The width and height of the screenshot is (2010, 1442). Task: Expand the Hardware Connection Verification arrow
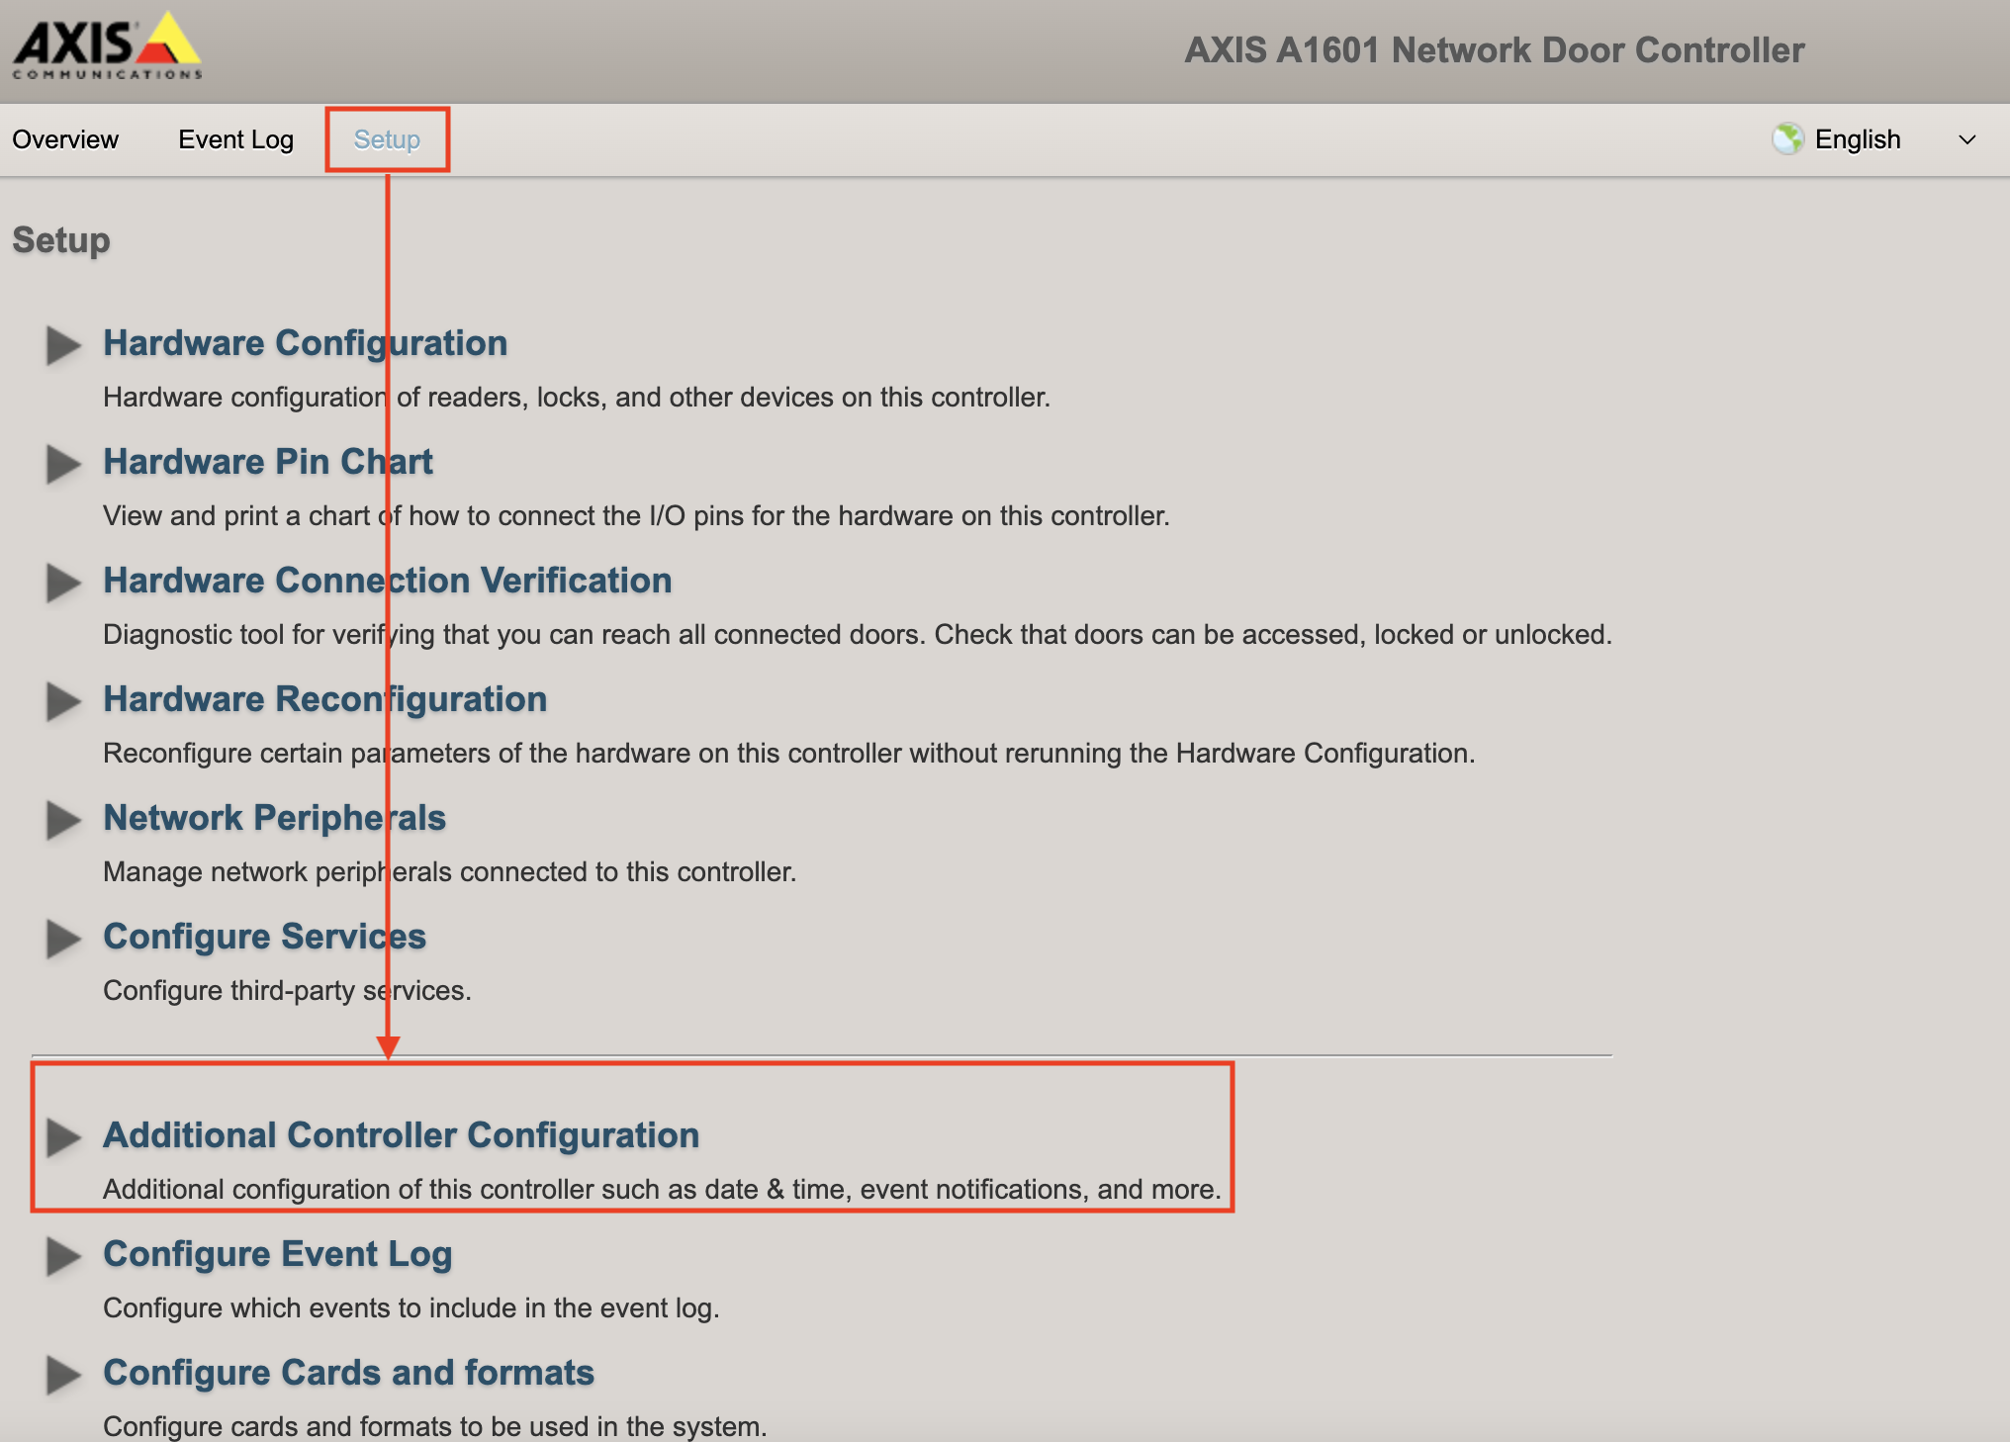[63, 583]
